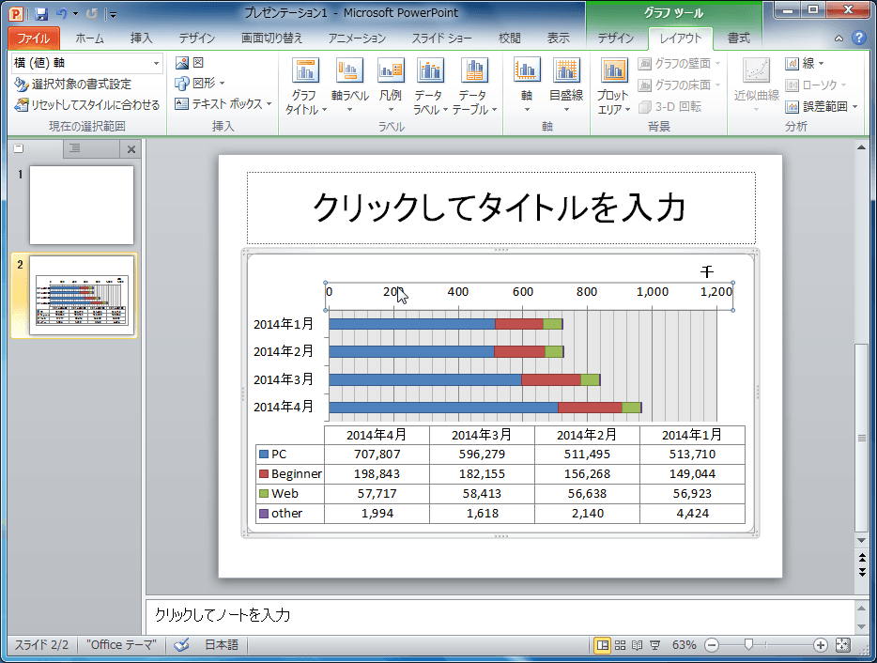Switch to Slide Sorter view icon
This screenshot has width=877, height=663.
click(x=620, y=645)
